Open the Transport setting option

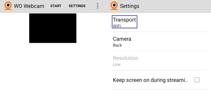[159, 22]
